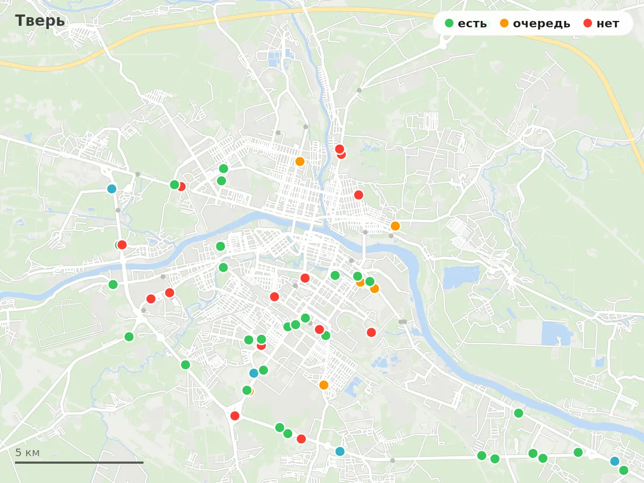Click the green 'есть' legend dot

pos(450,23)
